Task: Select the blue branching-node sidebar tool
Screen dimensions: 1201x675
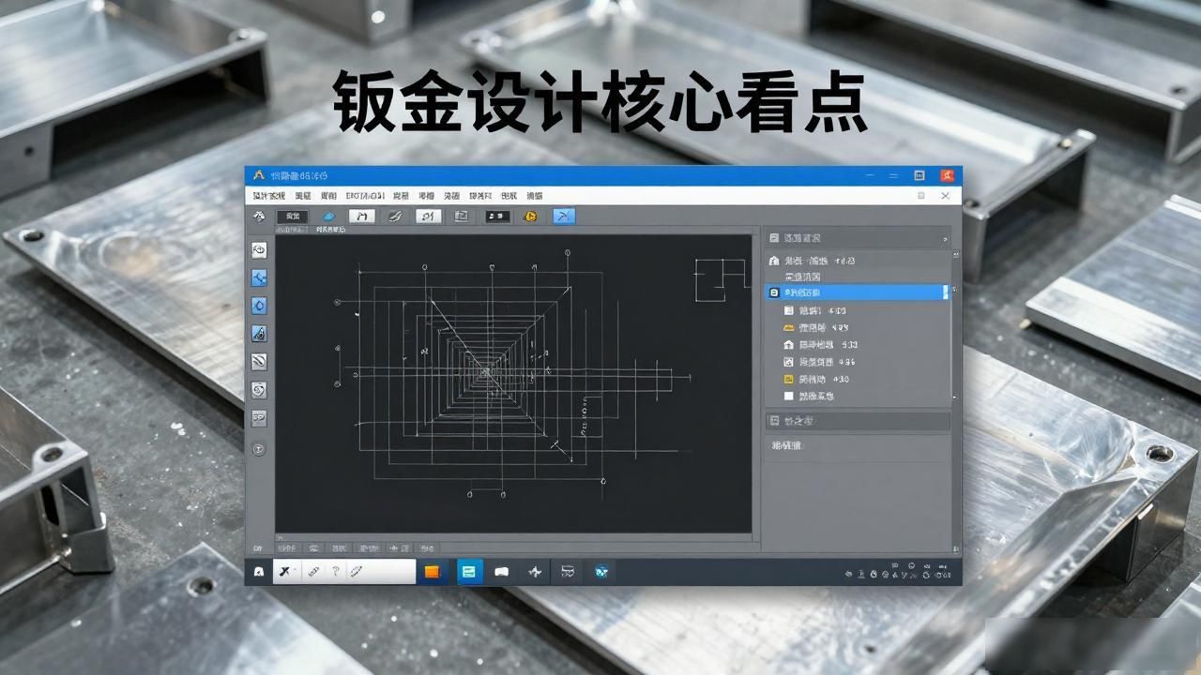Action: point(259,277)
